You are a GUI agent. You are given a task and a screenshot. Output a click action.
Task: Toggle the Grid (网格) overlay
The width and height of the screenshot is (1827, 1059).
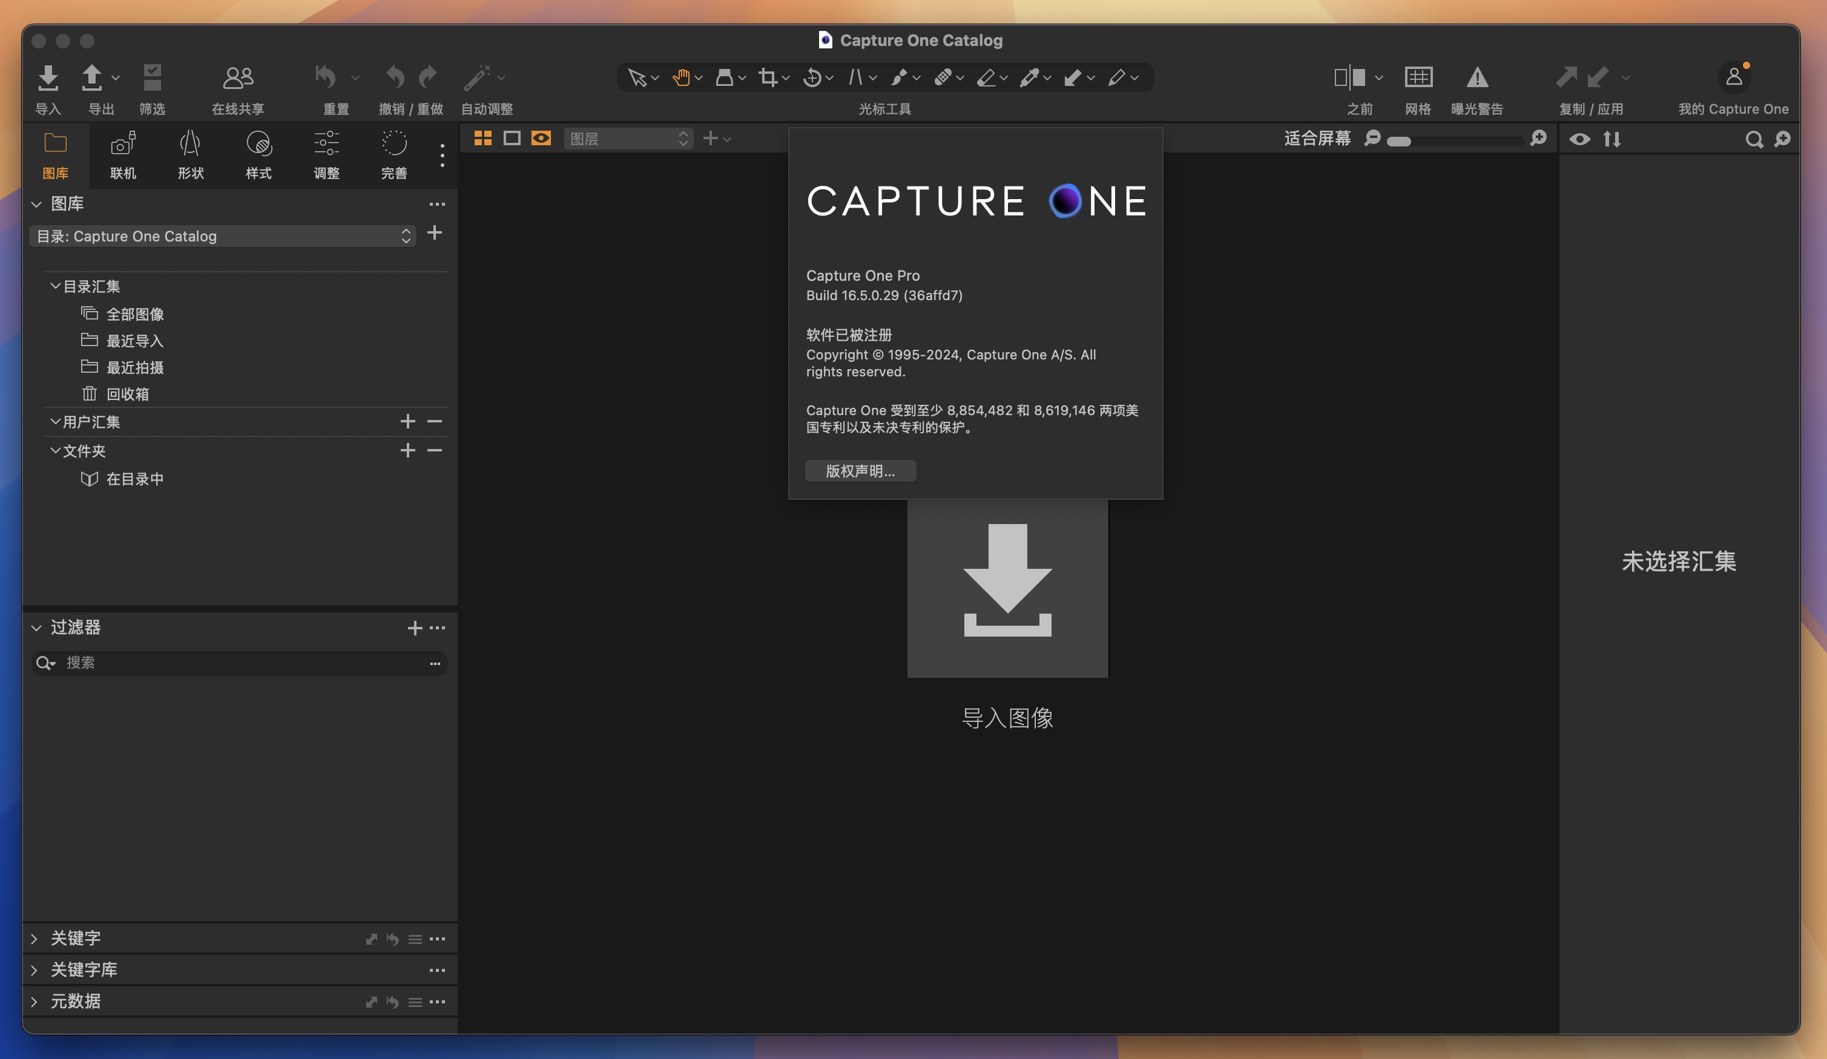[x=1418, y=77]
